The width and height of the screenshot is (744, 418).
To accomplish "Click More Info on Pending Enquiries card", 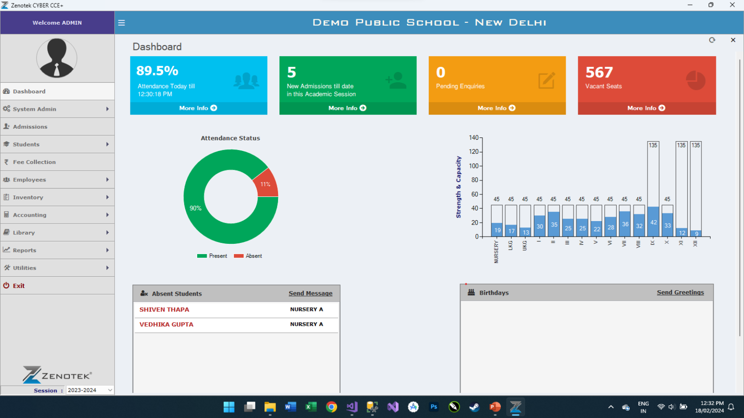I will coord(497,108).
